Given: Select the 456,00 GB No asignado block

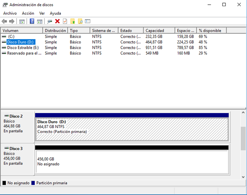Looking at the screenshot, I should tap(132, 159).
